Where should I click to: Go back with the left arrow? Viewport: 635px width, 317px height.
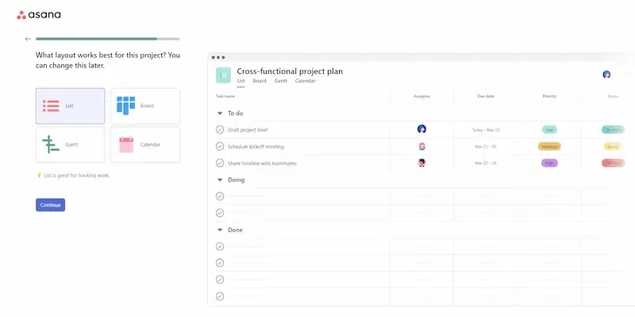tap(28, 38)
